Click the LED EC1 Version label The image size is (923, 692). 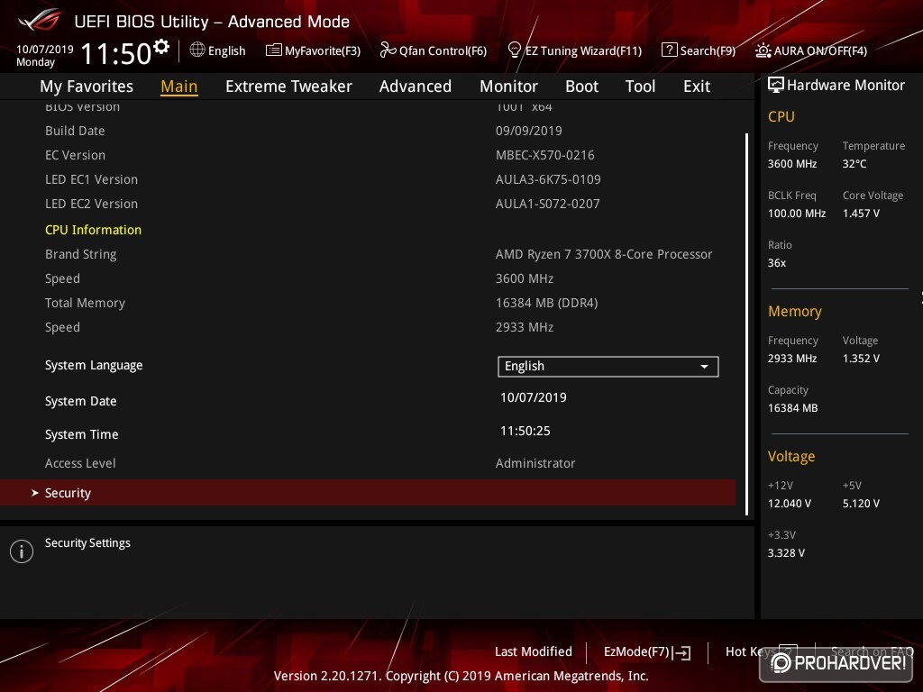tap(91, 179)
